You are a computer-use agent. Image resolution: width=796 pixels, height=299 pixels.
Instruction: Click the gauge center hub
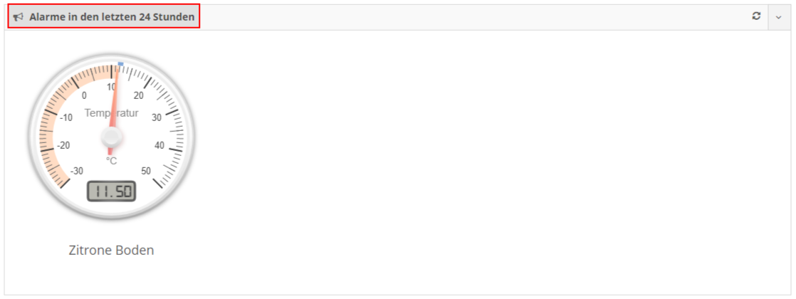coord(111,137)
